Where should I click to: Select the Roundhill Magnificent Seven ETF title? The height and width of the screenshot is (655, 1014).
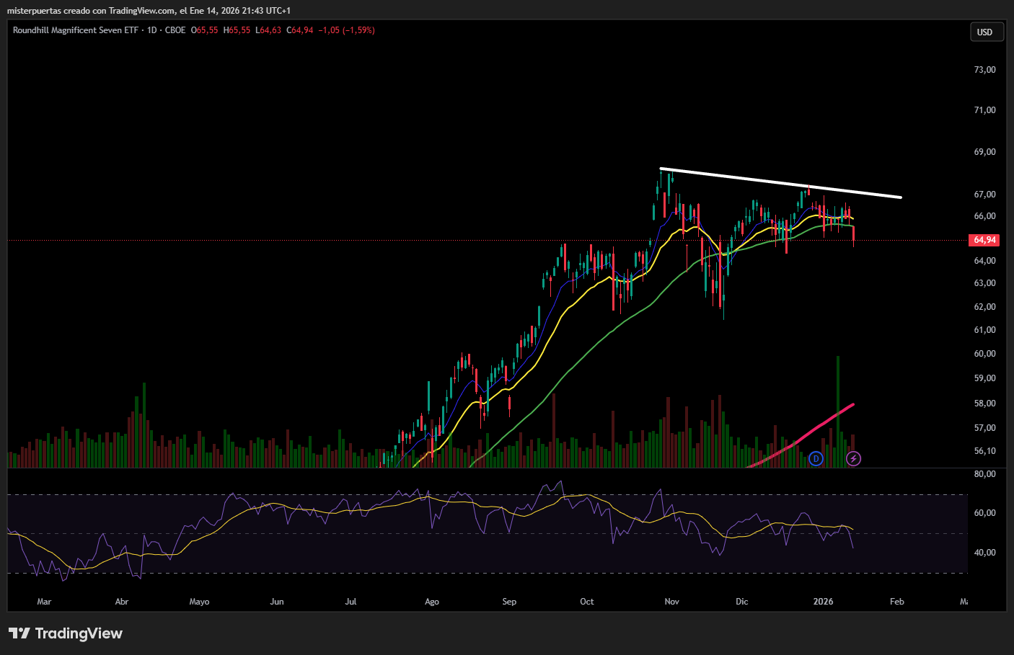(x=75, y=30)
